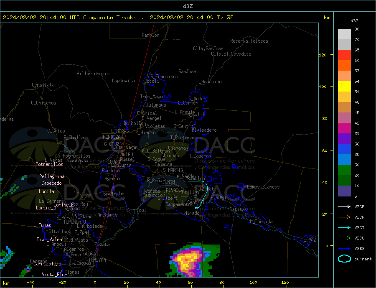
Task: Click the Divisadero label
Action: point(204,130)
